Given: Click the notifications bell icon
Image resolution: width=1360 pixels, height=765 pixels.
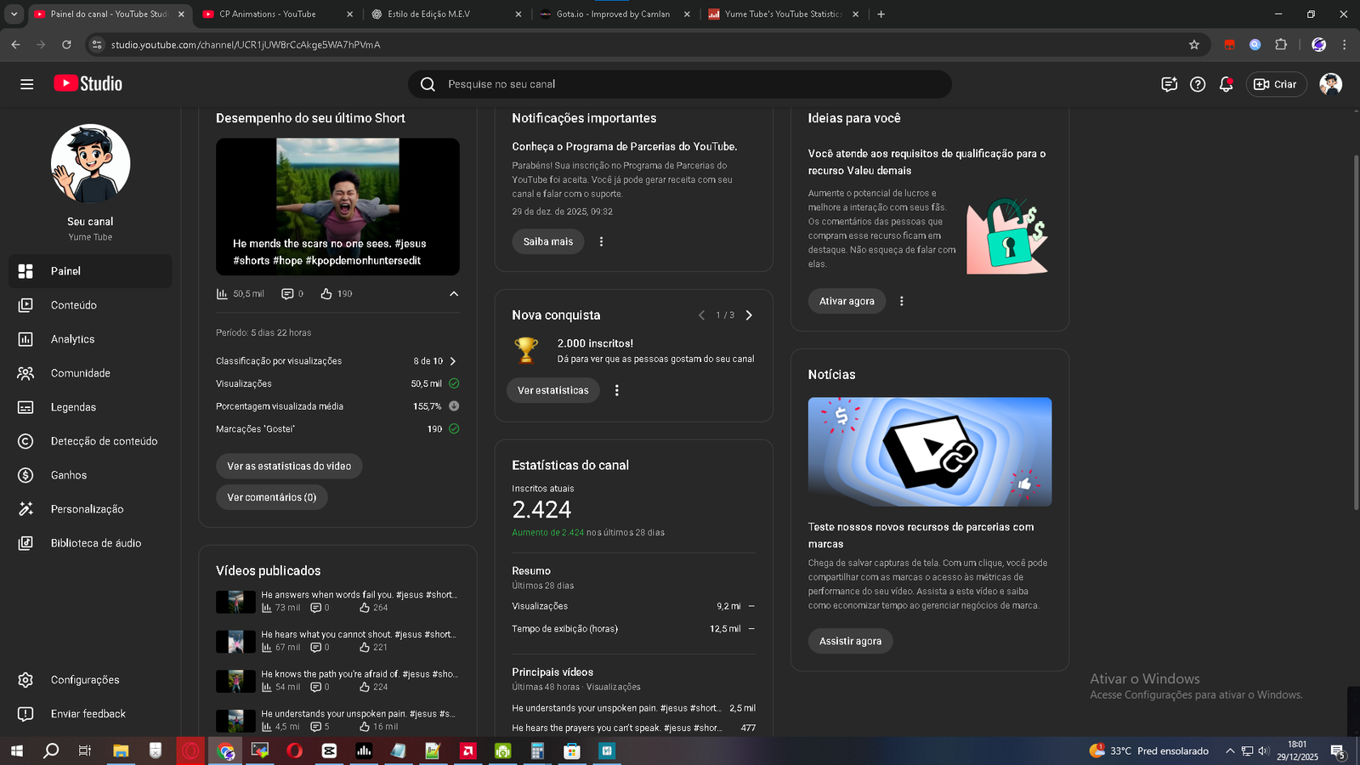Looking at the screenshot, I should [x=1226, y=84].
